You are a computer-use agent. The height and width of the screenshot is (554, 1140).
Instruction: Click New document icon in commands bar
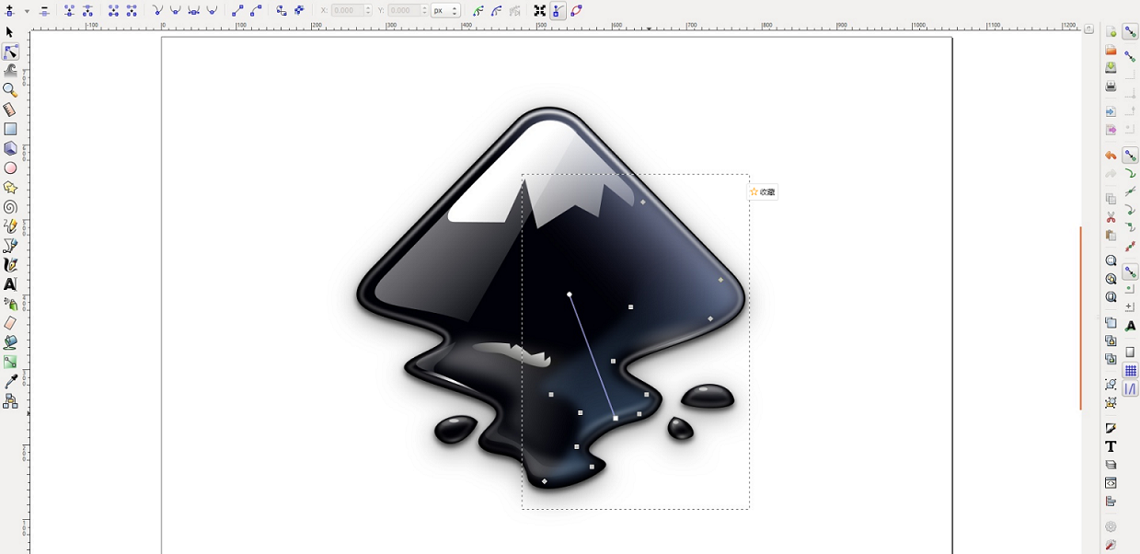pyautogui.click(x=1111, y=32)
